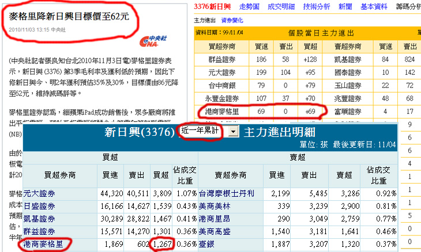Image resolution: width=421 pixels, height=252 pixels.
Task: Select the 近一年累計 combo box field
Action: [209, 131]
